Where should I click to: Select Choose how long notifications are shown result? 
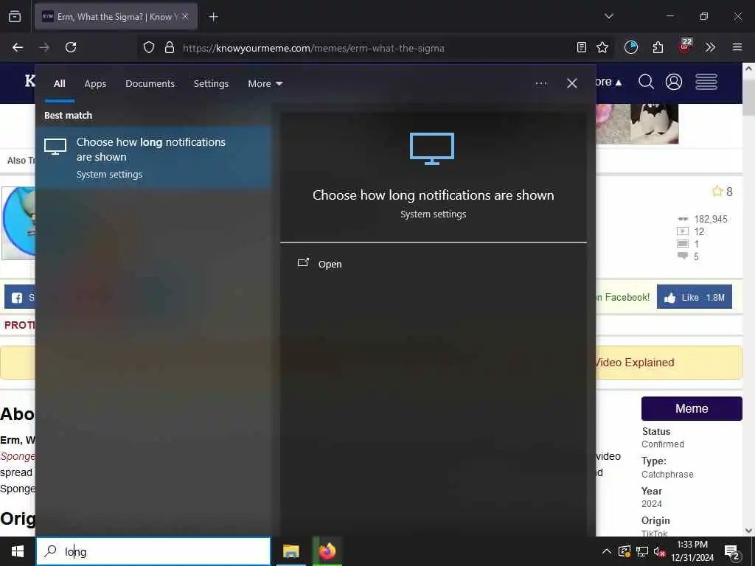153,158
